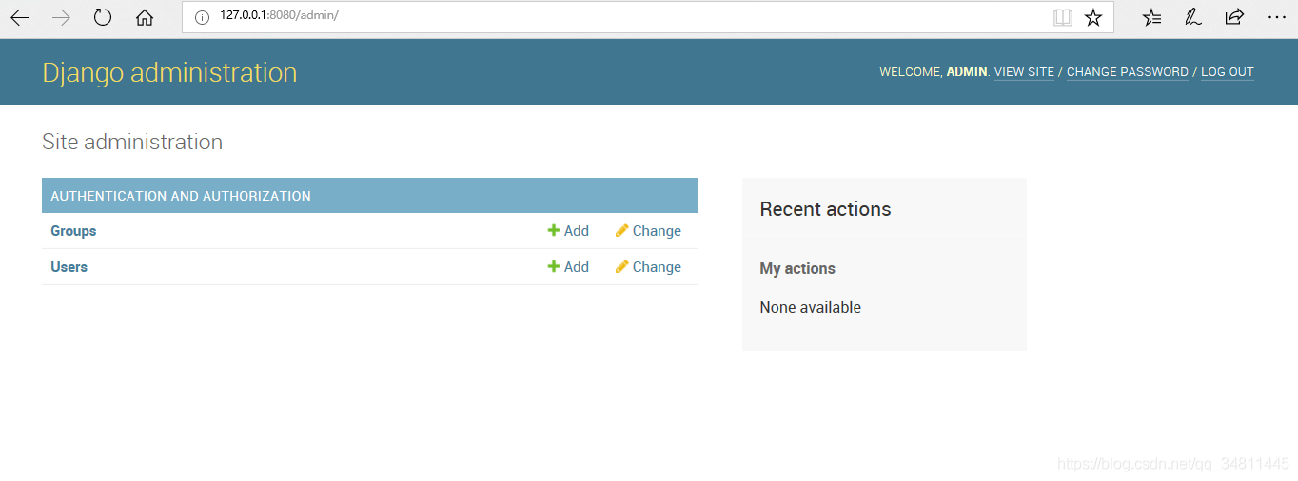Image resolution: width=1298 pixels, height=481 pixels.
Task: Open the Groups model link
Action: pos(73,231)
